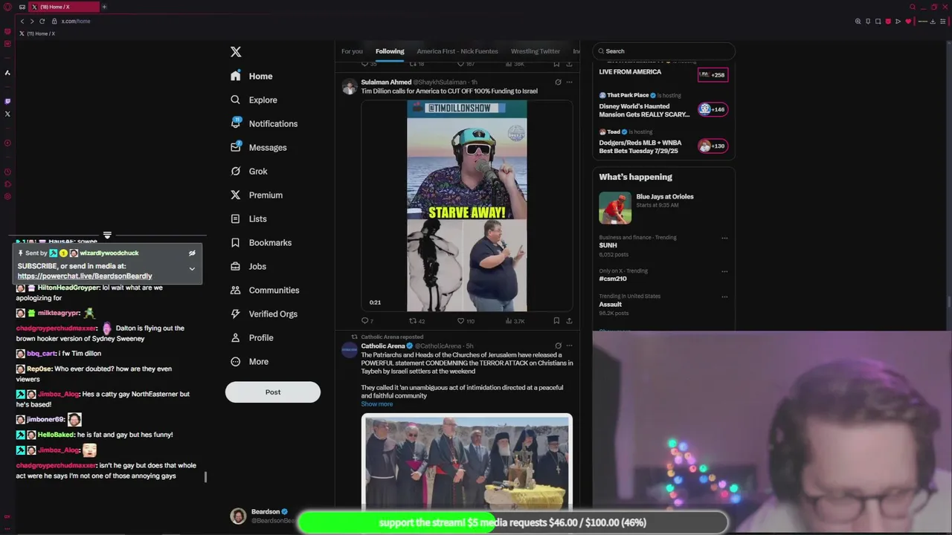The width and height of the screenshot is (952, 535).
Task: Click the zoom magnifier toolbar icon
Action: 858,21
